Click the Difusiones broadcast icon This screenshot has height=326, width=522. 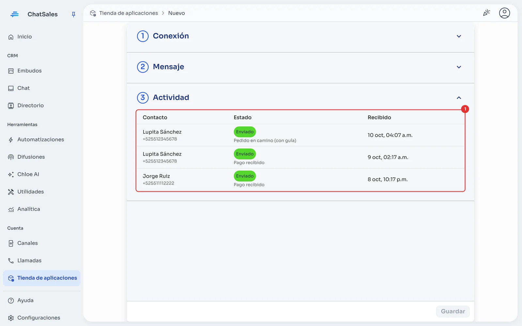(x=11, y=157)
